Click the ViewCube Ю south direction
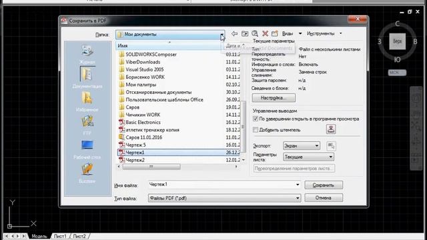The width and height of the screenshot is (427, 240). (x=398, y=59)
